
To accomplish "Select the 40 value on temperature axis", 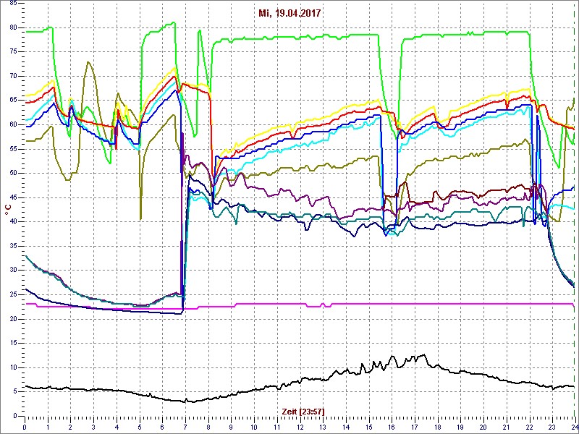I will tap(12, 221).
